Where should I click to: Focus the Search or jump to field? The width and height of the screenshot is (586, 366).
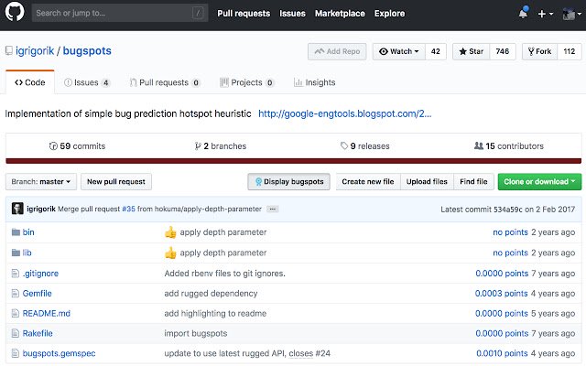click(x=120, y=13)
